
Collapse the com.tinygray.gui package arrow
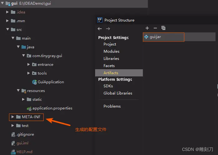click(23, 56)
